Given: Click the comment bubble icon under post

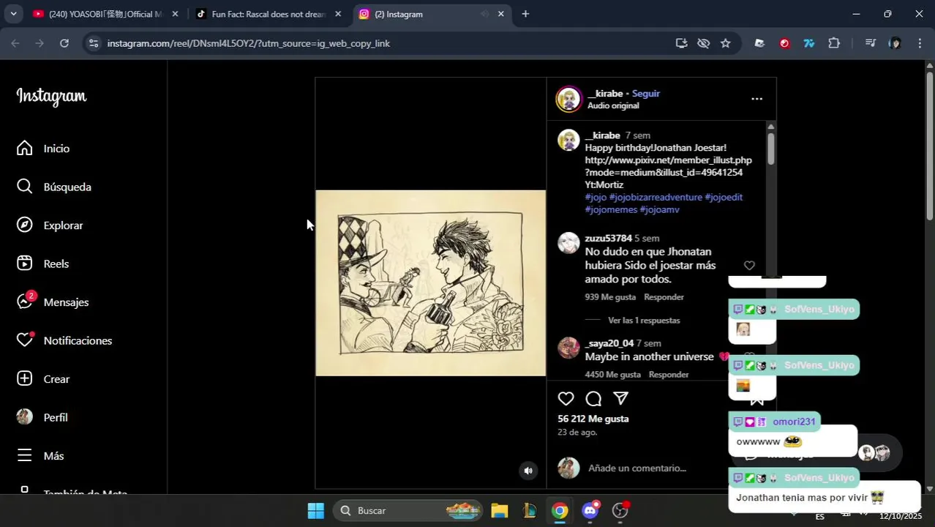Looking at the screenshot, I should 593,399.
